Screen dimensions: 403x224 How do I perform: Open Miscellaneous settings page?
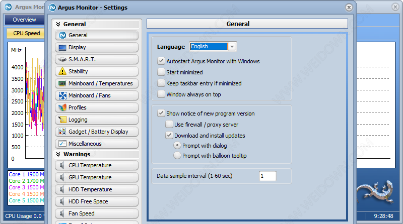97,144
